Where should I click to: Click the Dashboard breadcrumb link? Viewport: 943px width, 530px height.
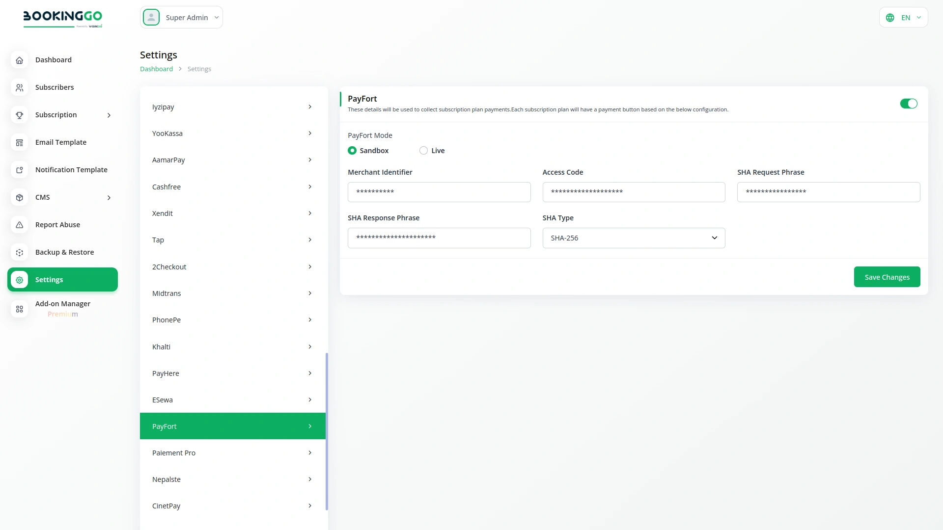(156, 69)
